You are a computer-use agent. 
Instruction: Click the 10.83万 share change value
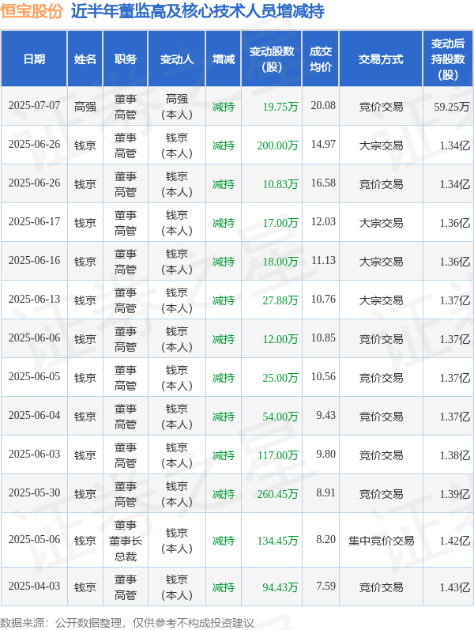pos(280,184)
